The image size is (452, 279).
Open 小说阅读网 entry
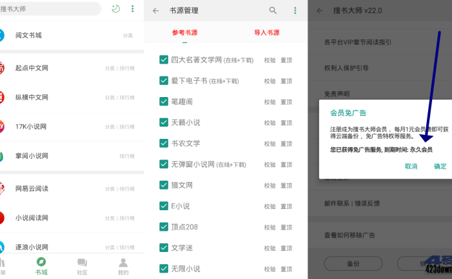72,218
